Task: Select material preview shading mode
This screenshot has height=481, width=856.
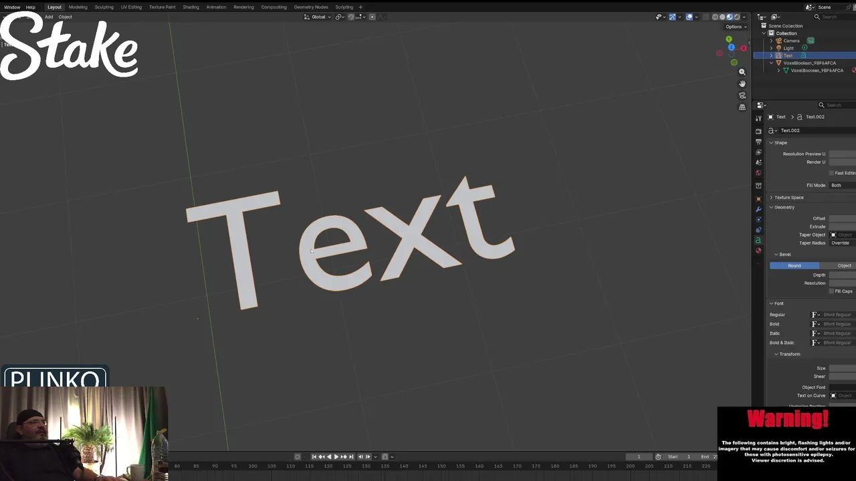Action: pyautogui.click(x=730, y=17)
